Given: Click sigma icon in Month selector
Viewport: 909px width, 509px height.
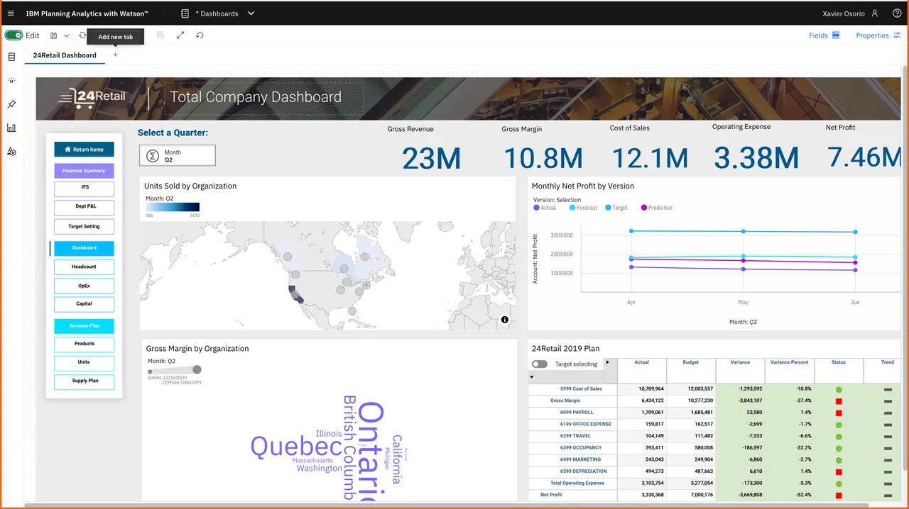Looking at the screenshot, I should pos(152,156).
